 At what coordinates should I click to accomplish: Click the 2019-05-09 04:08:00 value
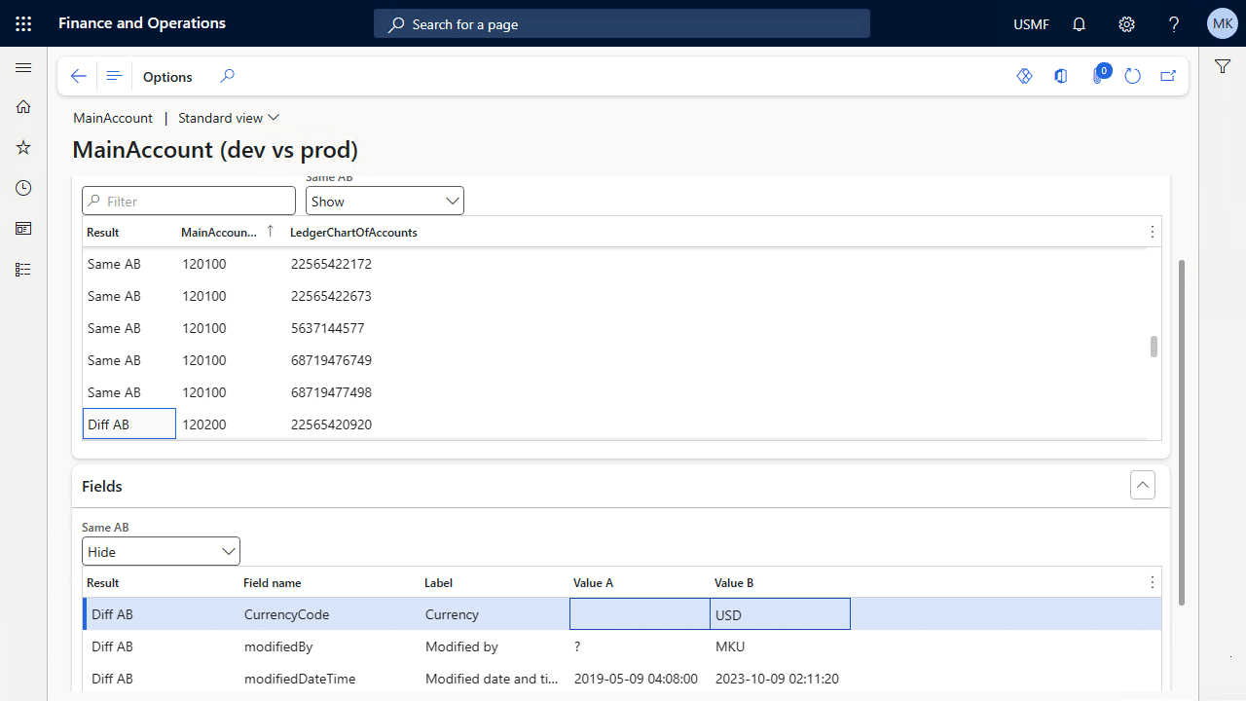point(636,679)
